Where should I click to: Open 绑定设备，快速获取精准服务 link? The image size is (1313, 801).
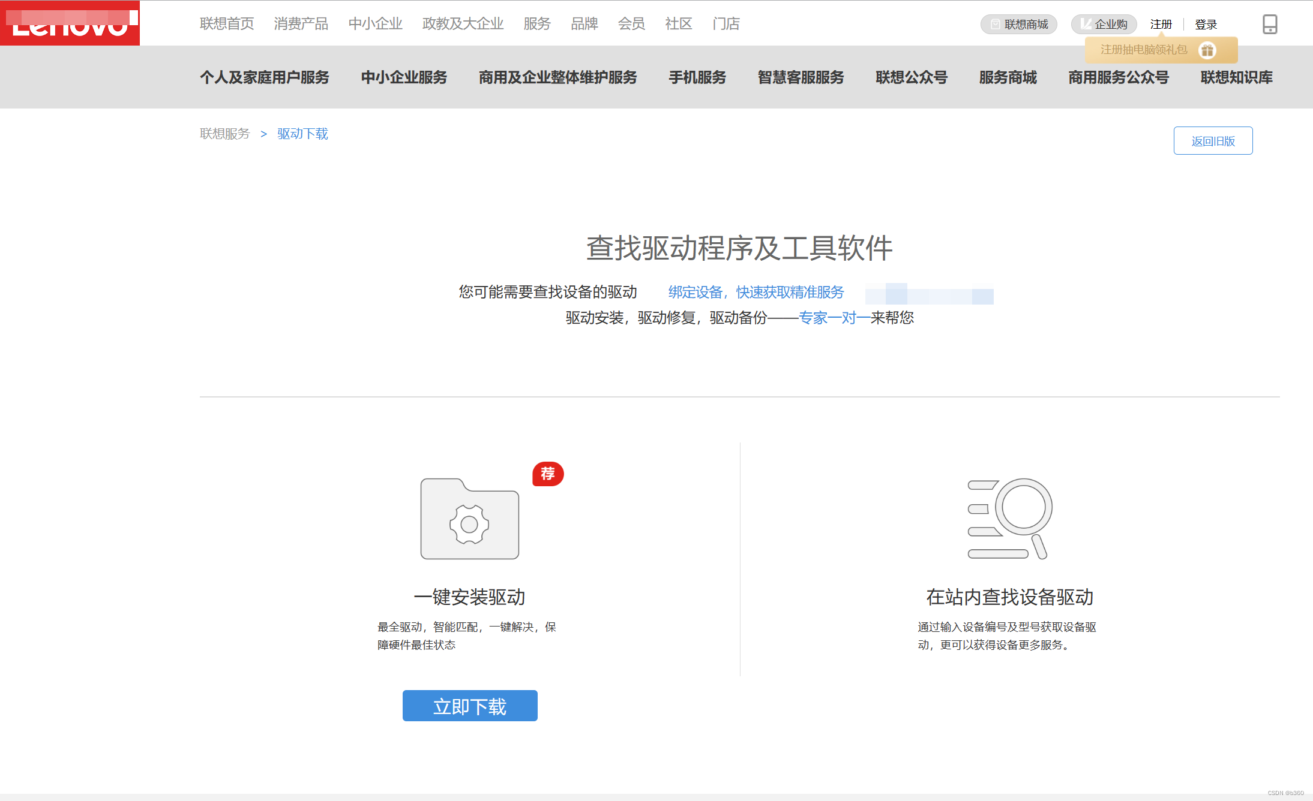[756, 292]
